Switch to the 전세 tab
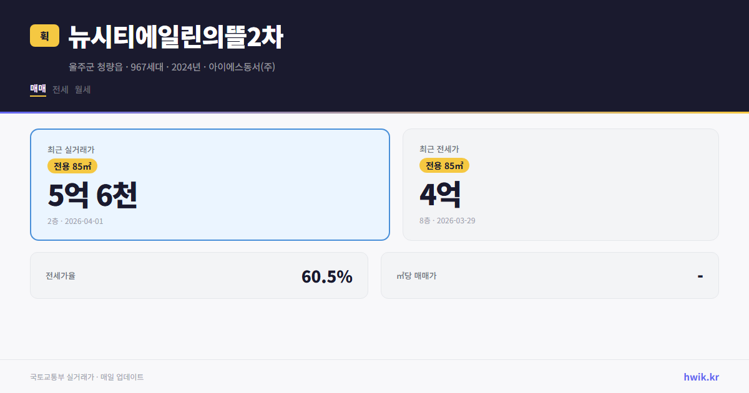The height and width of the screenshot is (393, 749). [59, 89]
